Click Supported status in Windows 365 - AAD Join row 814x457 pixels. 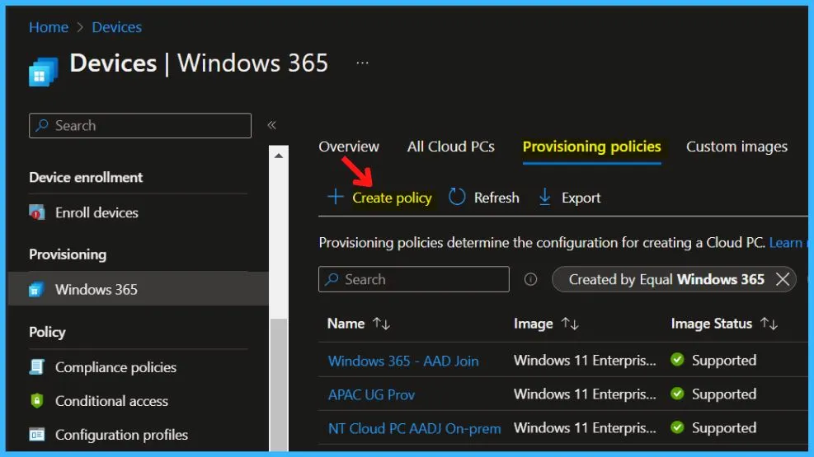click(723, 360)
